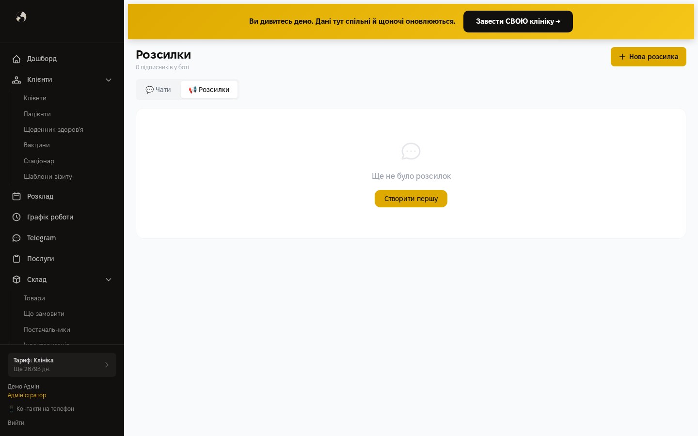Click the plus icon on Нова розсилка
Screen dimensions: 698x436
point(622,57)
